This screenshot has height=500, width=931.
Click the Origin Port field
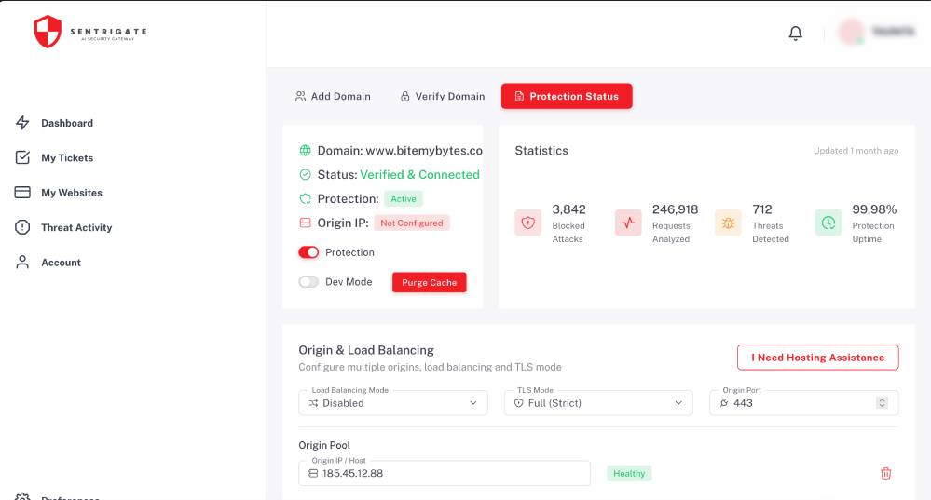tap(804, 403)
